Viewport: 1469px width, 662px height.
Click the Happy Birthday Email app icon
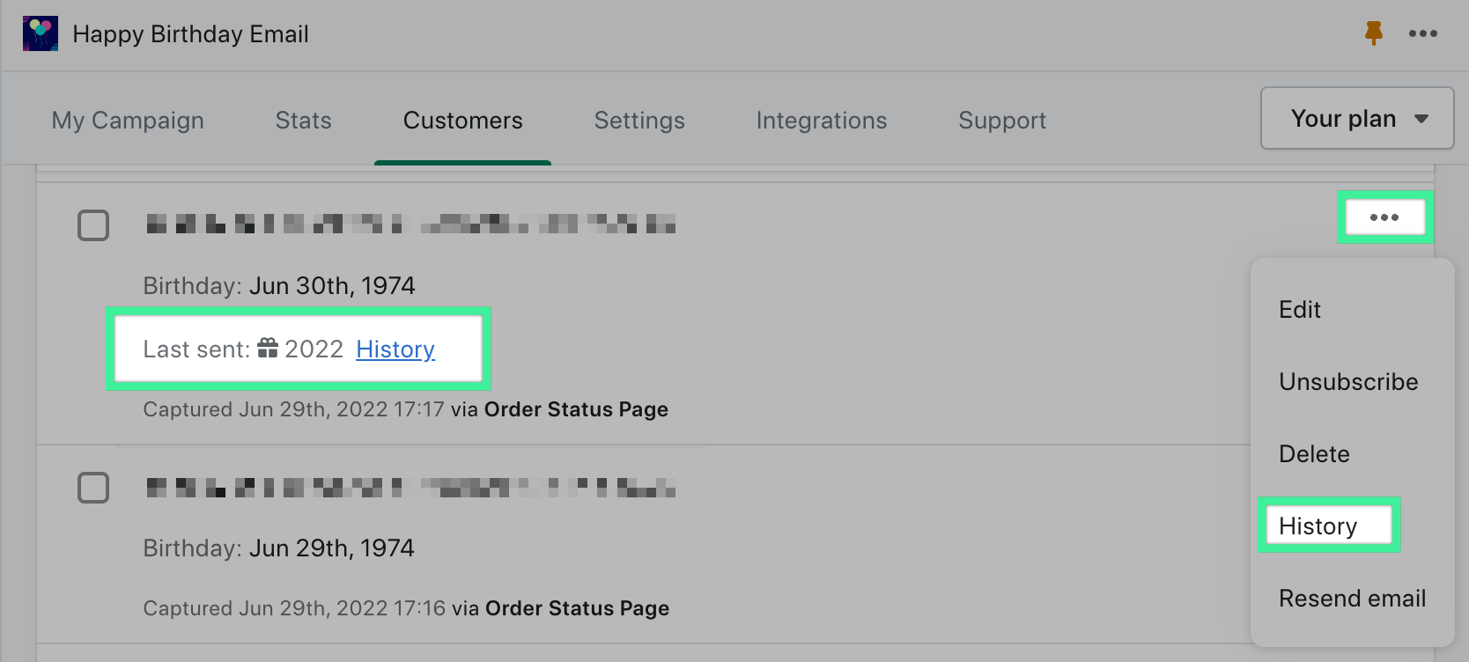pyautogui.click(x=41, y=33)
